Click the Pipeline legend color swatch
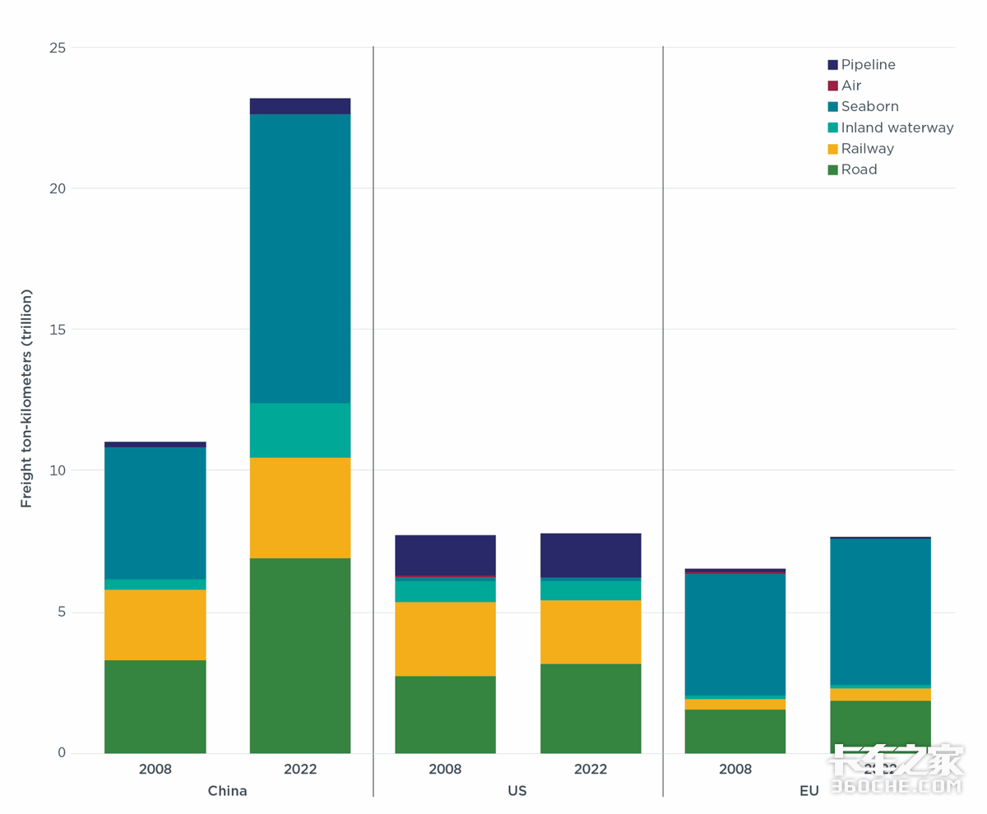Image resolution: width=987 pixels, height=814 pixels. click(832, 65)
